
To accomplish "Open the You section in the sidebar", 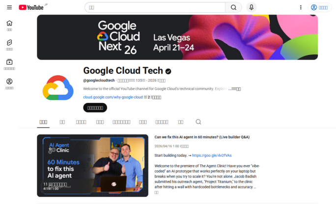I will 9,83.
